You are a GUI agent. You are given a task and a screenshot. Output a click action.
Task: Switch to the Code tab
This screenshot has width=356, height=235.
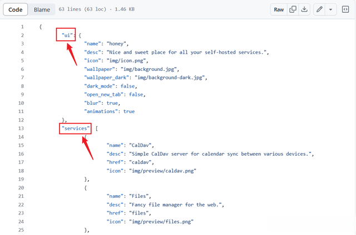click(x=16, y=9)
